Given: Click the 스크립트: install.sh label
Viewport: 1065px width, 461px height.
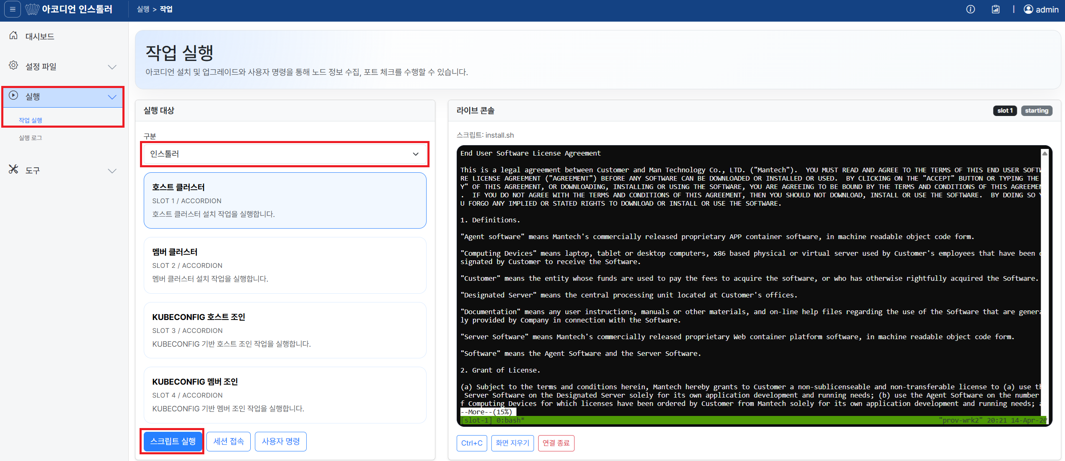Looking at the screenshot, I should point(485,135).
